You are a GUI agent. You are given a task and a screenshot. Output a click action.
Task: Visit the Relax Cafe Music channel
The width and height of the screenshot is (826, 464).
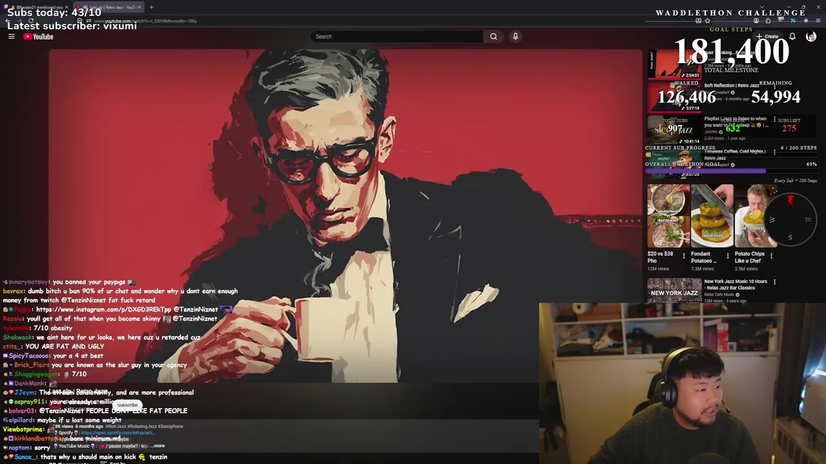[719, 295]
